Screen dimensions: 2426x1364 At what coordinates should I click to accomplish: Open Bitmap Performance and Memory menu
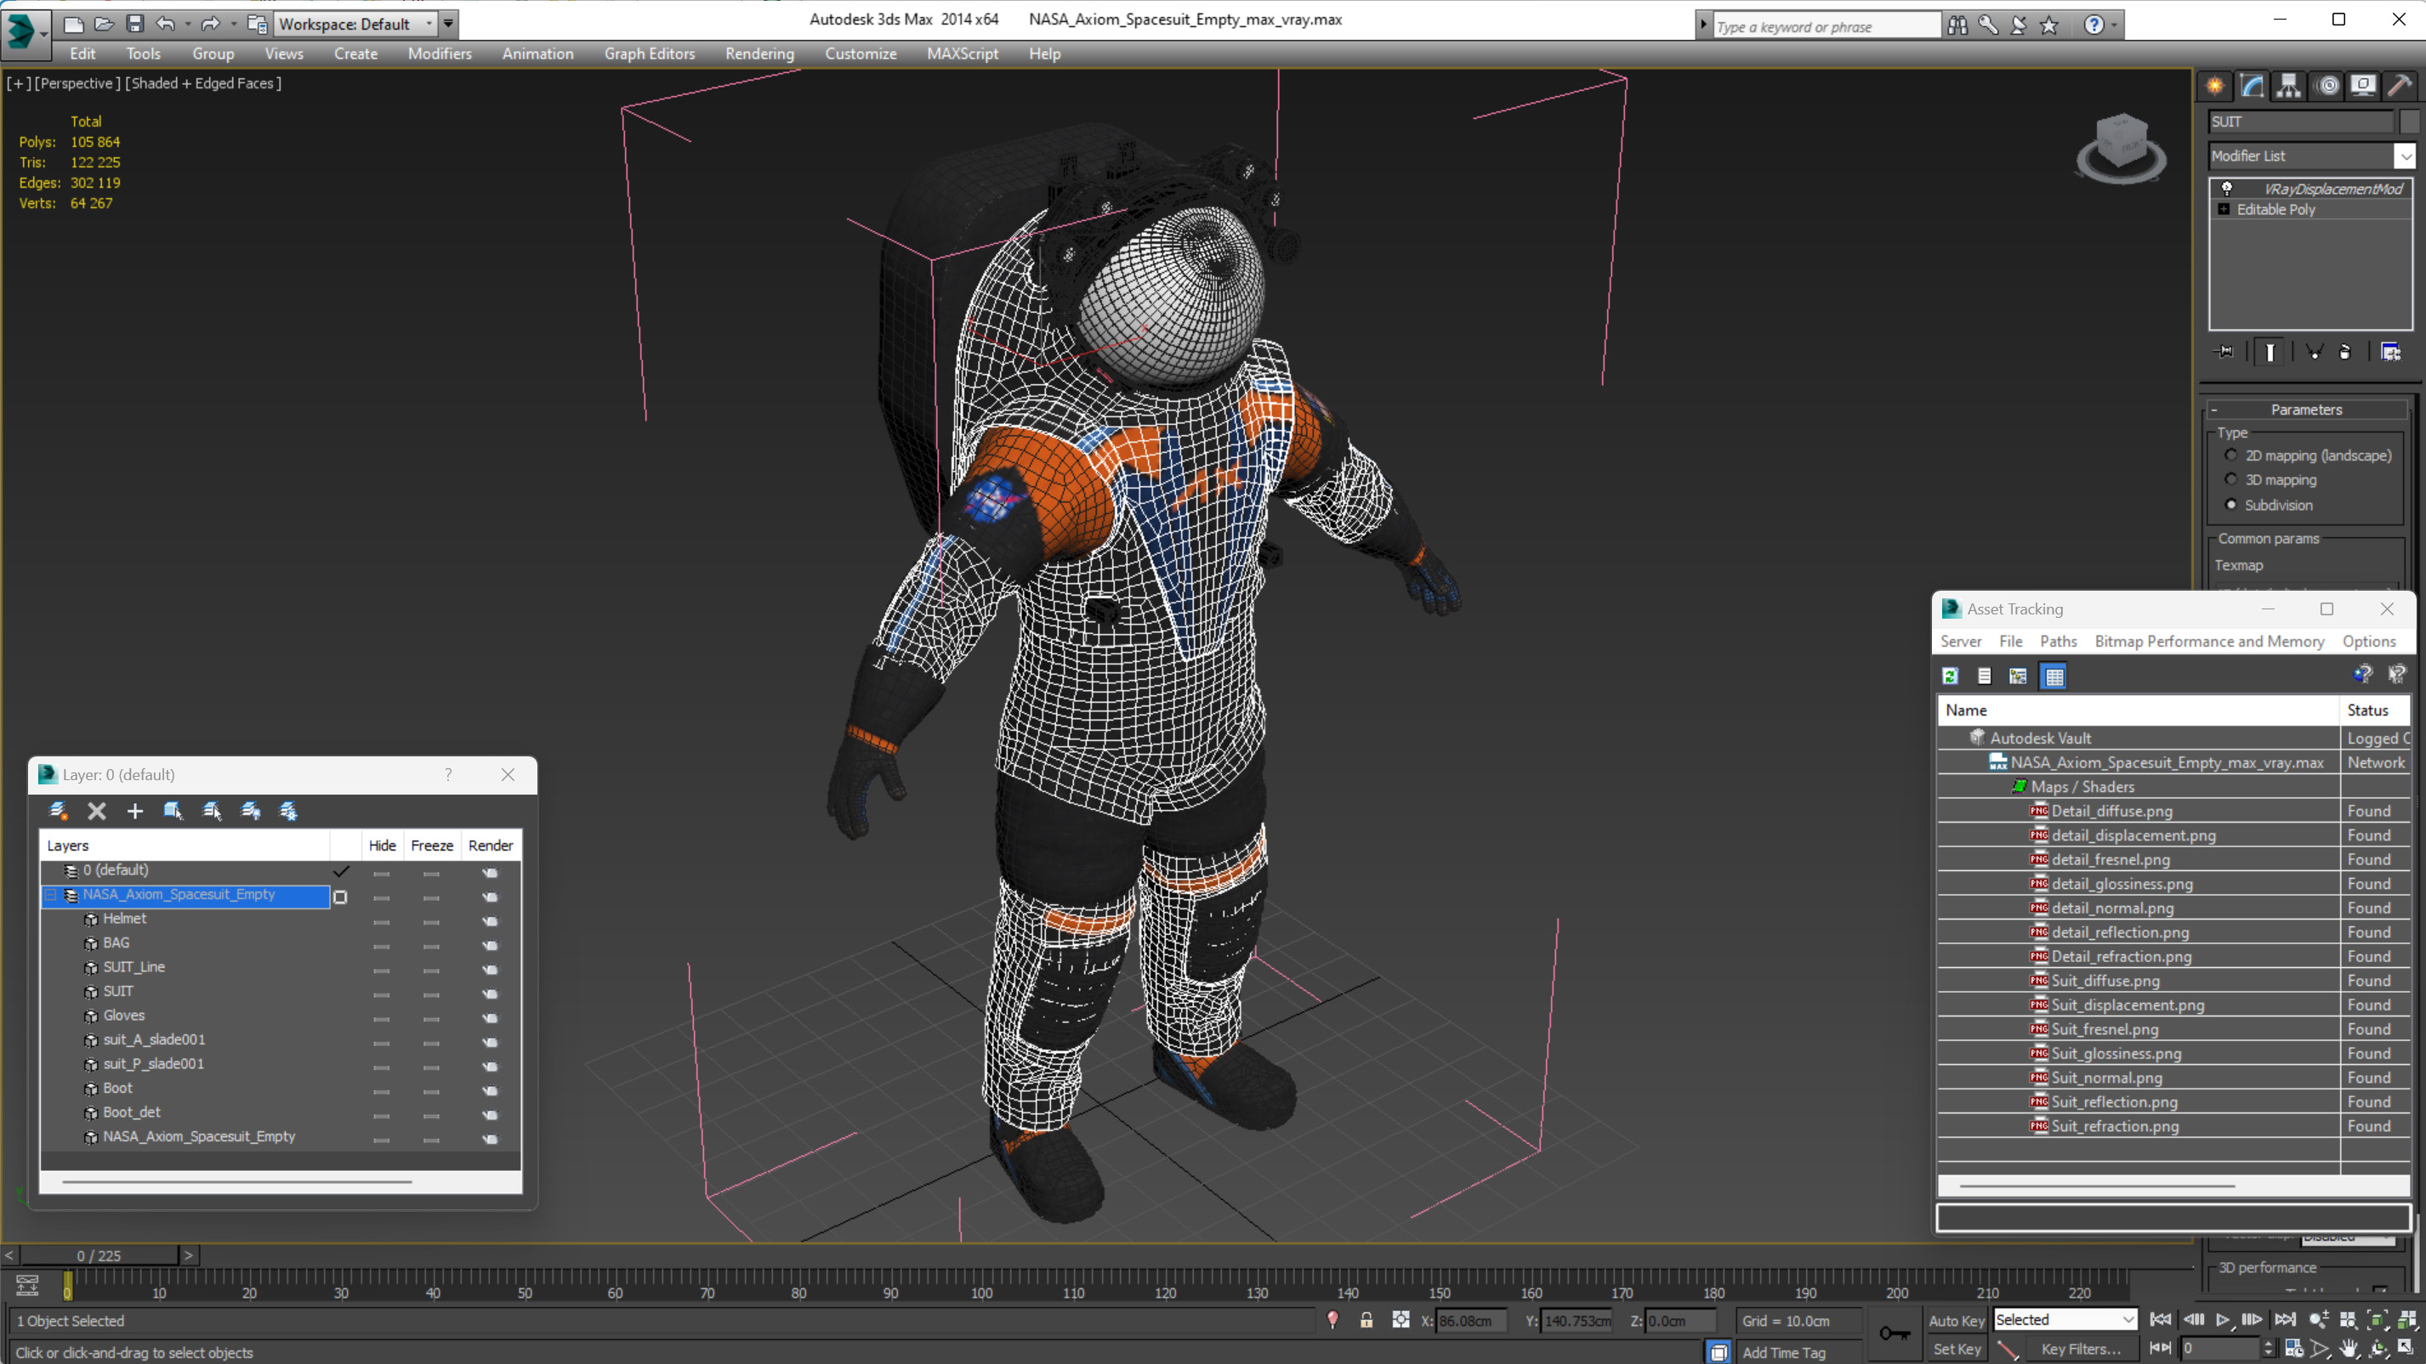click(2208, 641)
